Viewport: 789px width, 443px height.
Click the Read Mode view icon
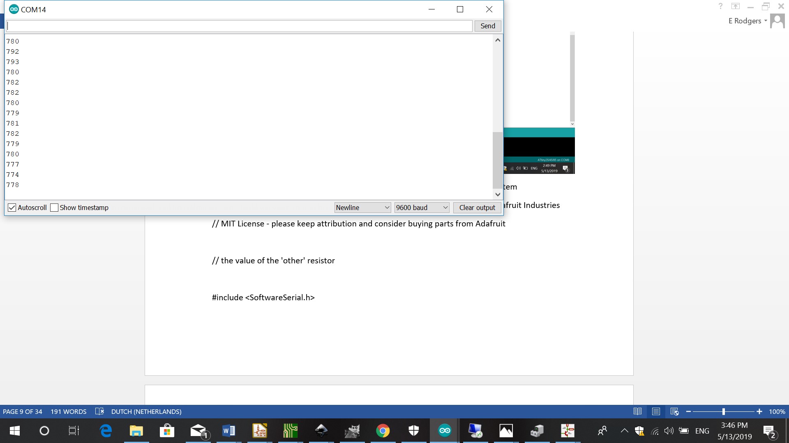pyautogui.click(x=637, y=411)
